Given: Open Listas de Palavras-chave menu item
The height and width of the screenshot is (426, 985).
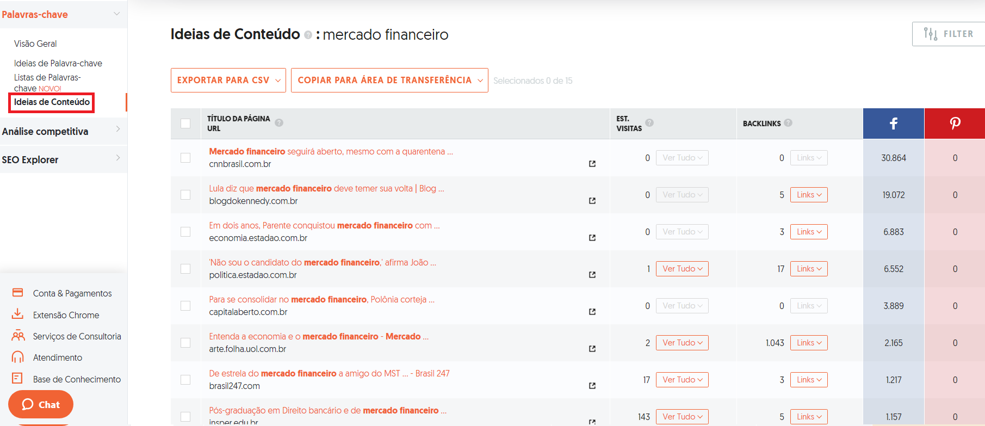Looking at the screenshot, I should 47,83.
